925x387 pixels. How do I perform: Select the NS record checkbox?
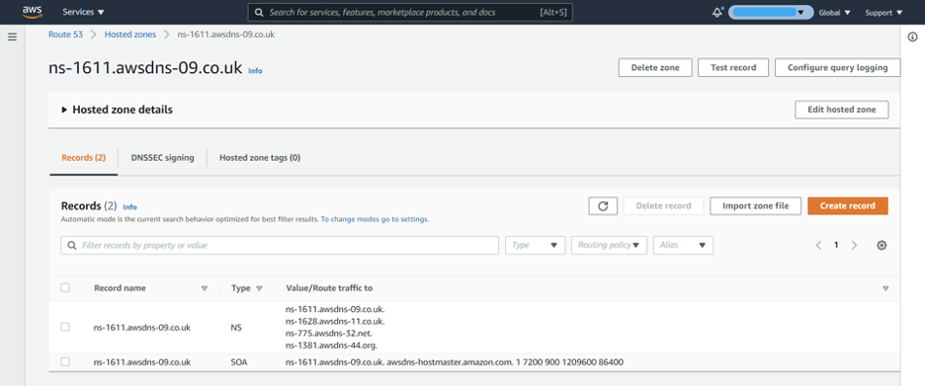coord(65,327)
